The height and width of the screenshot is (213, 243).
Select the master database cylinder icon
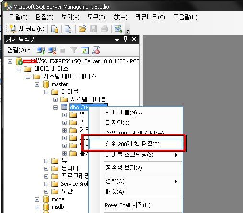click(x=46, y=84)
